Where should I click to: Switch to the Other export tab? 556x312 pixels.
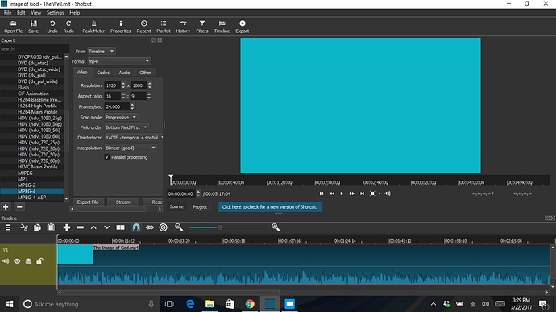coord(145,73)
